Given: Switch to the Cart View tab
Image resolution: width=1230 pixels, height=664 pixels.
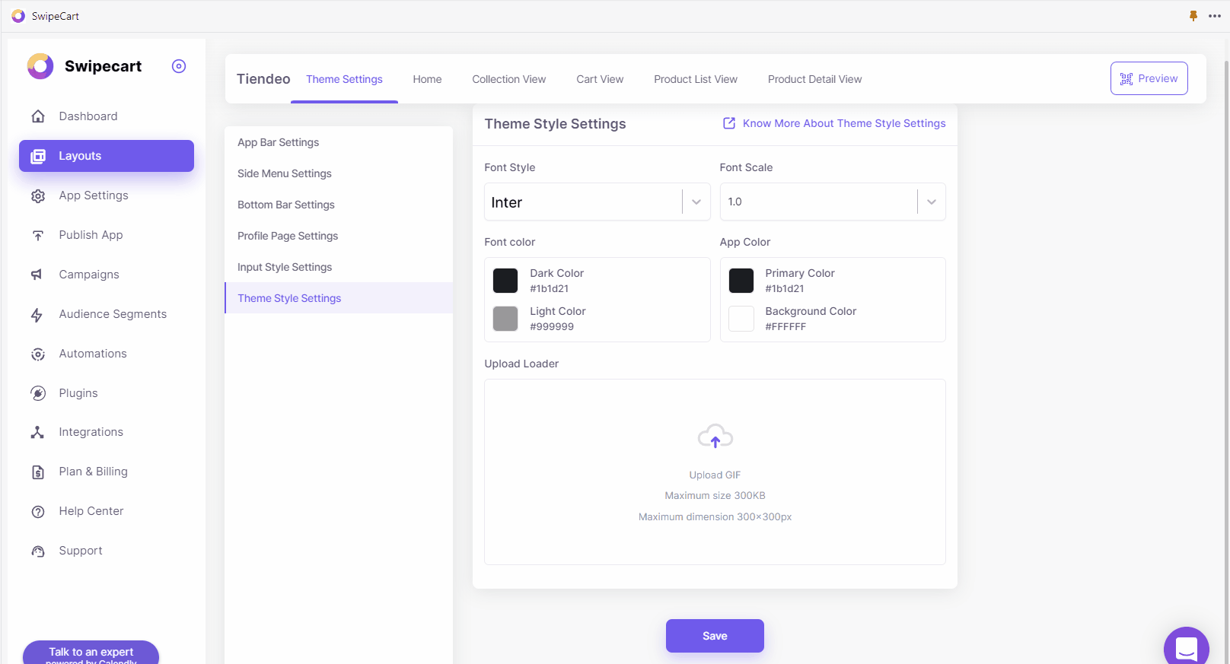Looking at the screenshot, I should tap(600, 79).
